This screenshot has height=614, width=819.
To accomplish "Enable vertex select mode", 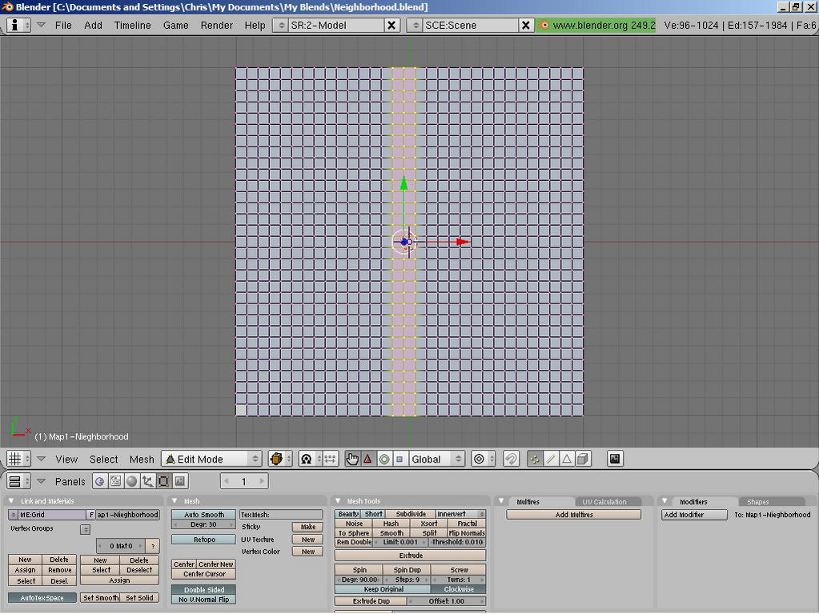I will [x=535, y=459].
